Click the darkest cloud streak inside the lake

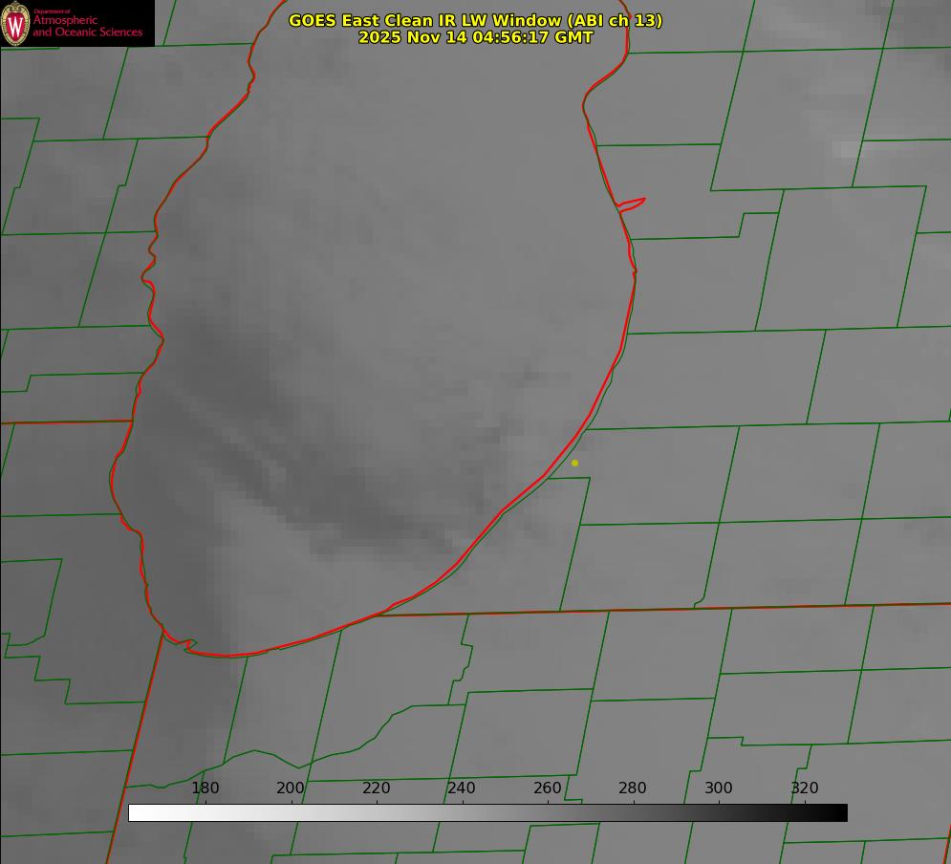pos(382,521)
